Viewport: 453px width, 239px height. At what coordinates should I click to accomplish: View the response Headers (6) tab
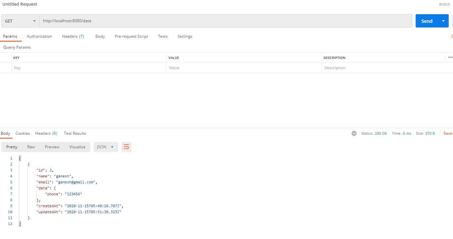click(x=46, y=133)
